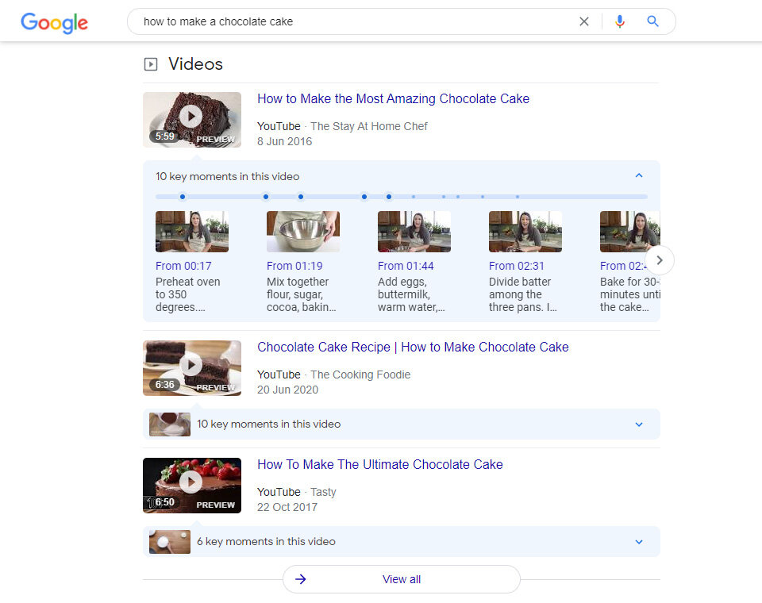This screenshot has height=603, width=762.
Task: Click "Divide batter among the three pans" text
Action: click(x=523, y=294)
